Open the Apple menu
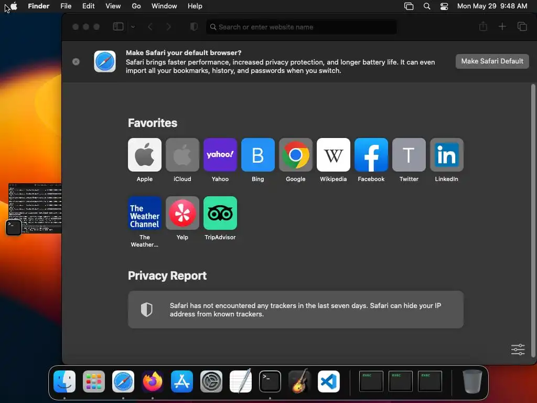Screen dimensions: 537x403 tap(14, 6)
